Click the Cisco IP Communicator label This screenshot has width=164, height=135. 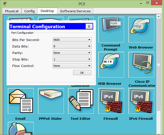142,83
